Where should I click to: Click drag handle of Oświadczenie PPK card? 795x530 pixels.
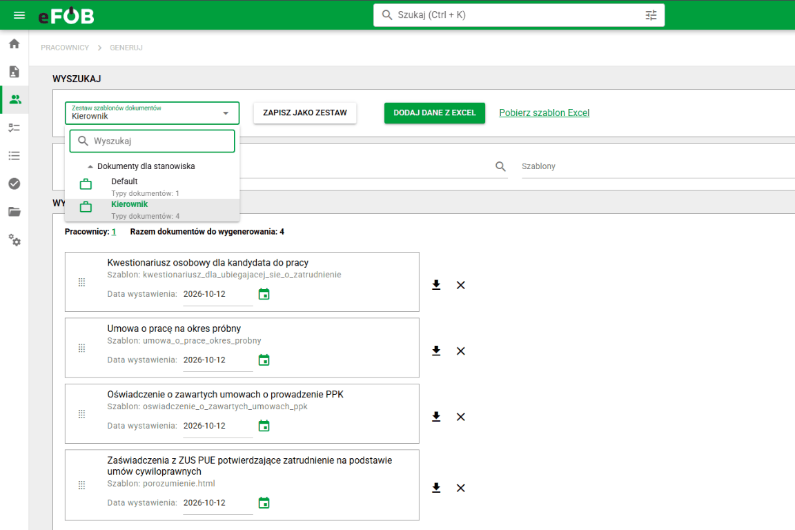(81, 414)
